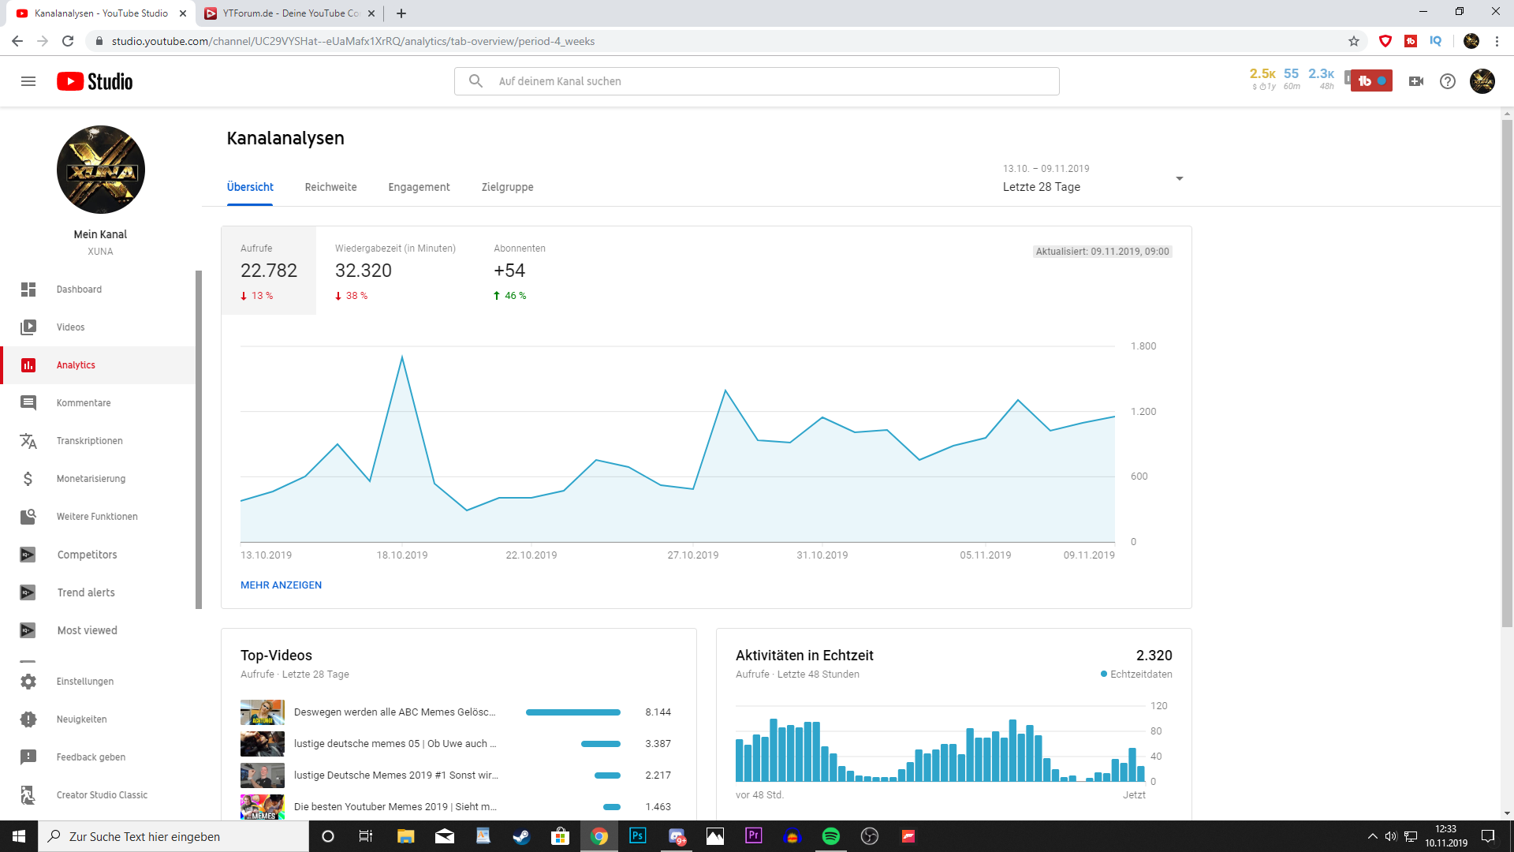1514x852 pixels.
Task: Switch to the Reichweite tab
Action: click(330, 187)
